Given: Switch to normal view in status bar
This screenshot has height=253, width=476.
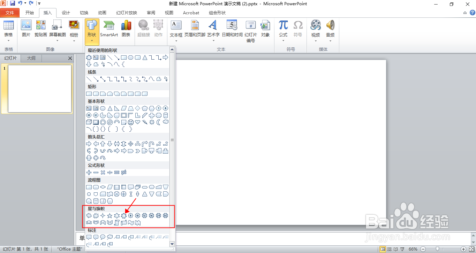Looking at the screenshot, I should tap(383, 249).
